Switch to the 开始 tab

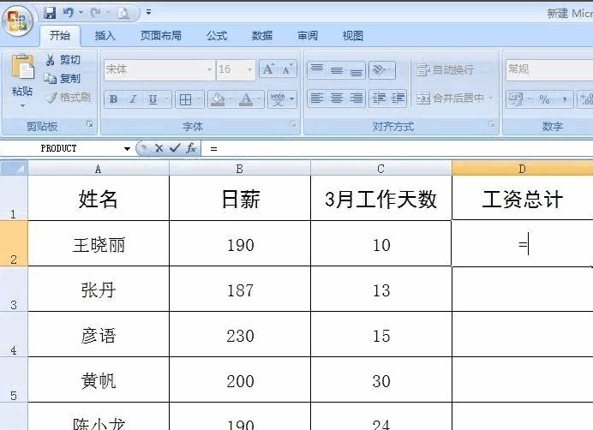pyautogui.click(x=60, y=36)
